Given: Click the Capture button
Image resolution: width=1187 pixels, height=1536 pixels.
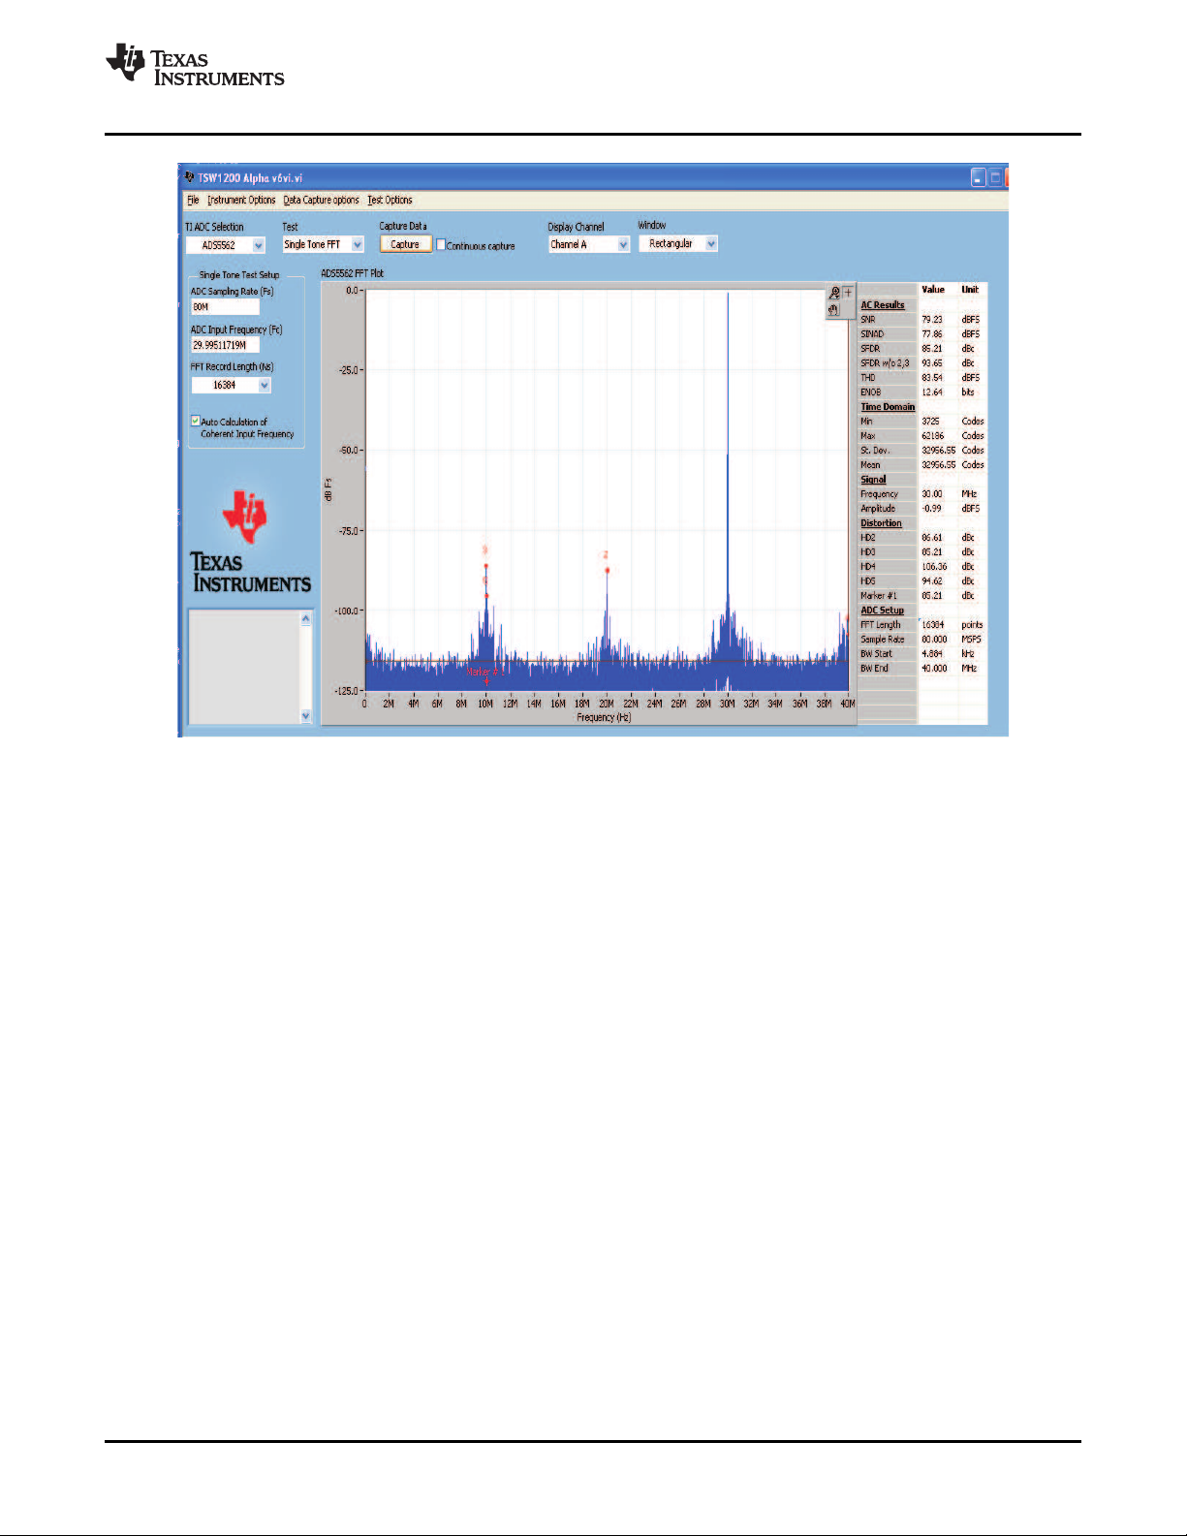Looking at the screenshot, I should pos(405,244).
